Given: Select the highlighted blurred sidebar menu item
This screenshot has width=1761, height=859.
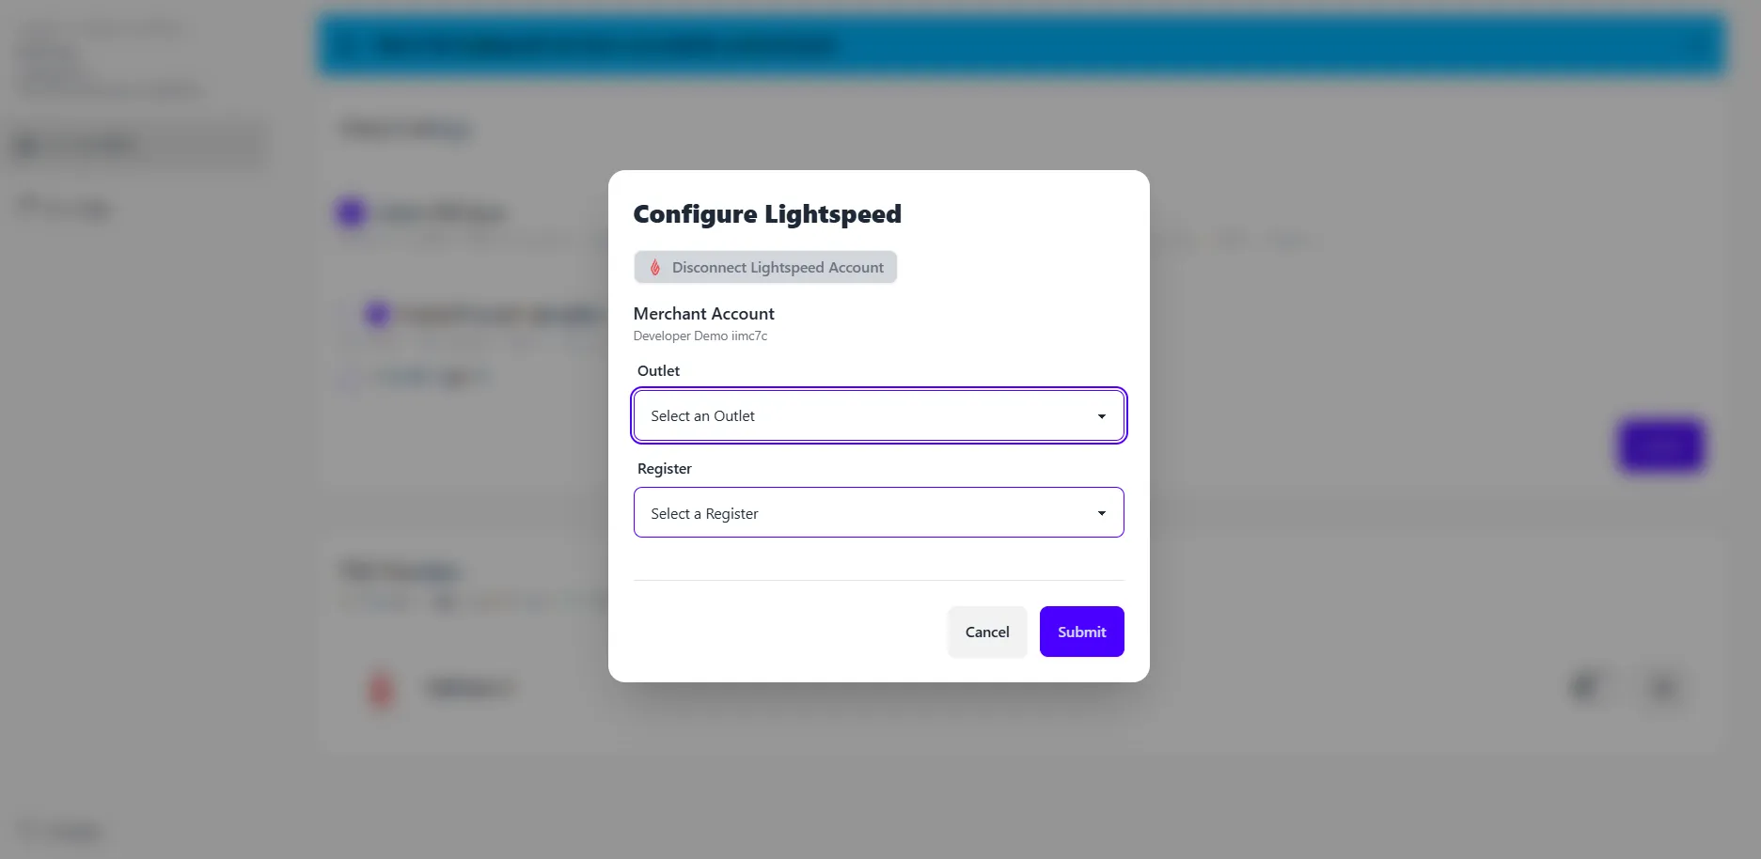Looking at the screenshot, I should (139, 145).
